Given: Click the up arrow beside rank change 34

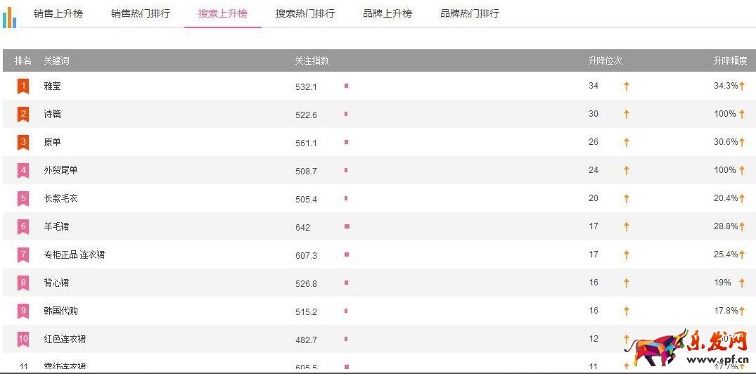Looking at the screenshot, I should [626, 86].
